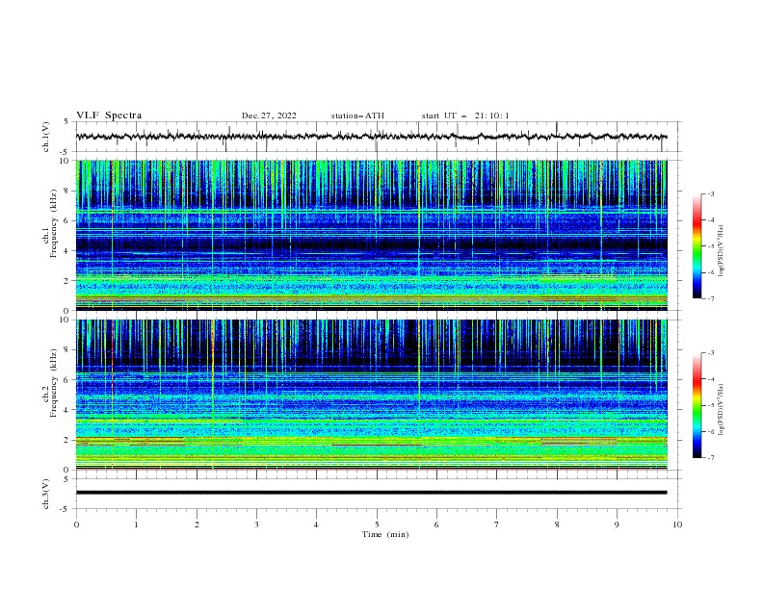Click the ch.2 frequency axis "8" tick label
The width and height of the screenshot is (763, 589).
click(68, 350)
